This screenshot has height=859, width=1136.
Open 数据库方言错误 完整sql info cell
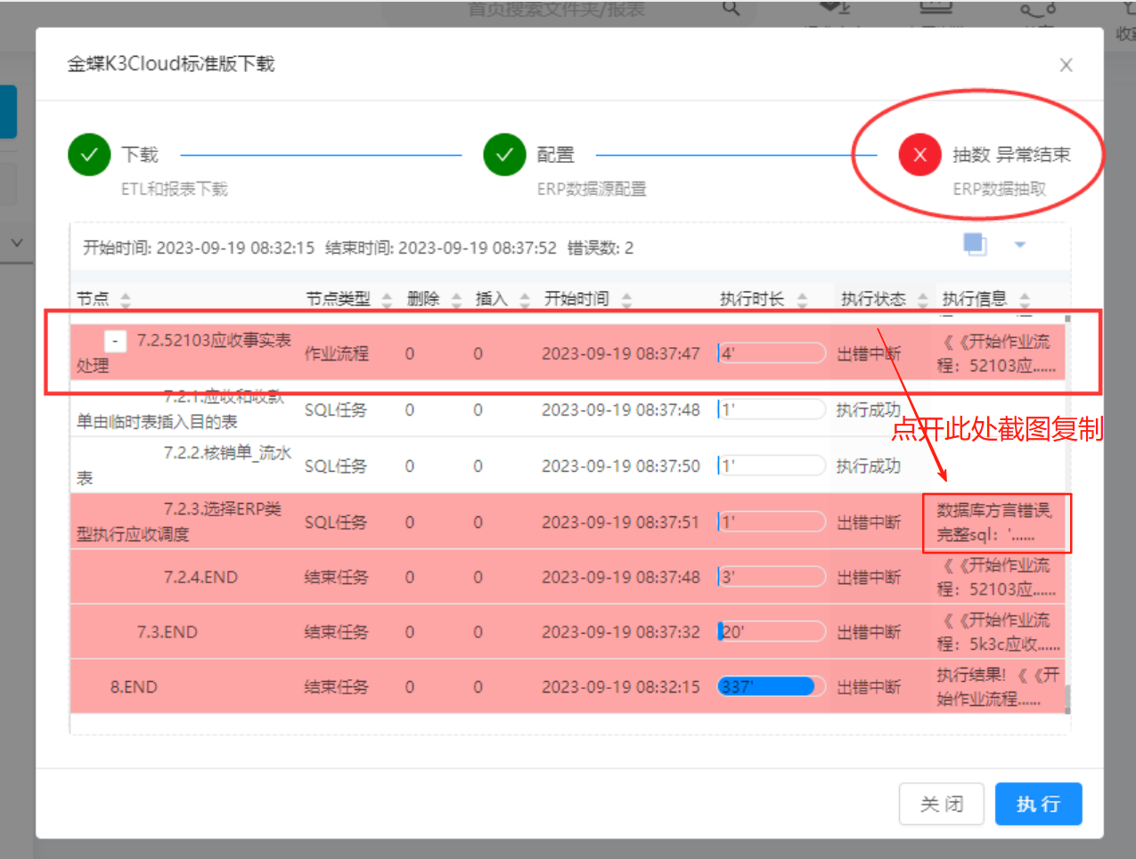(994, 523)
